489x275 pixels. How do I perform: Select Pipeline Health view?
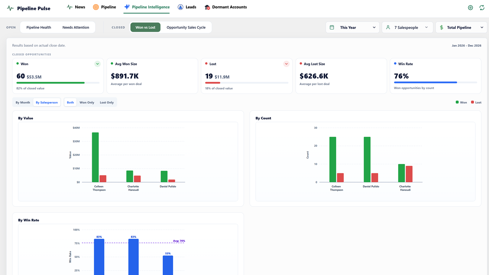click(x=39, y=27)
